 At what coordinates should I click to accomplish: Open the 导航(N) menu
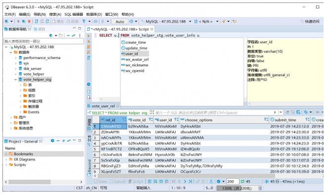coord(40,14)
